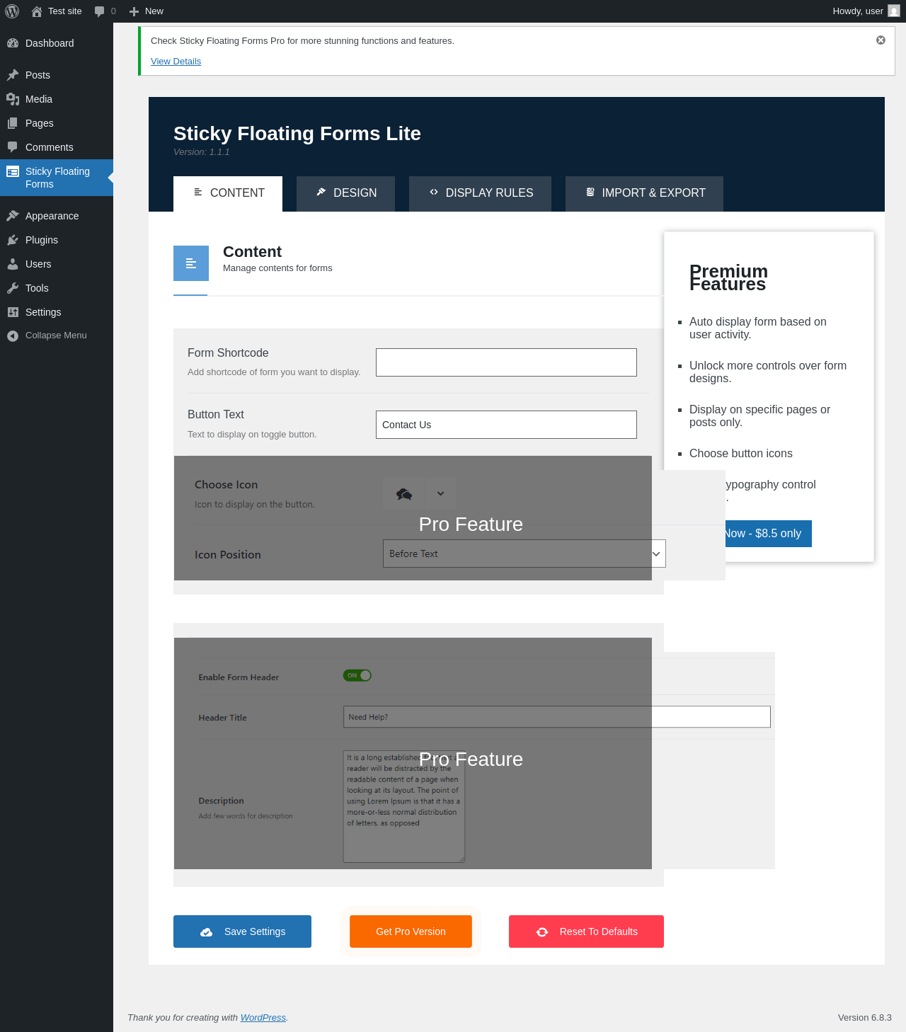Click the Description textarea
Image resolution: width=906 pixels, height=1032 pixels.
(x=404, y=806)
